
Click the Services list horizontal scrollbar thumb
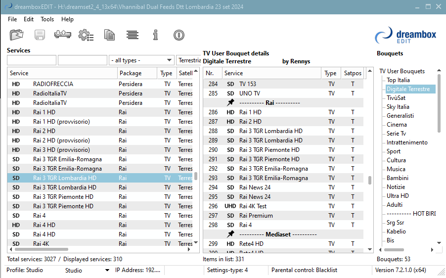pyautogui.click(x=41, y=249)
